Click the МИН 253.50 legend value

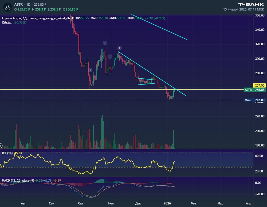click(117, 18)
